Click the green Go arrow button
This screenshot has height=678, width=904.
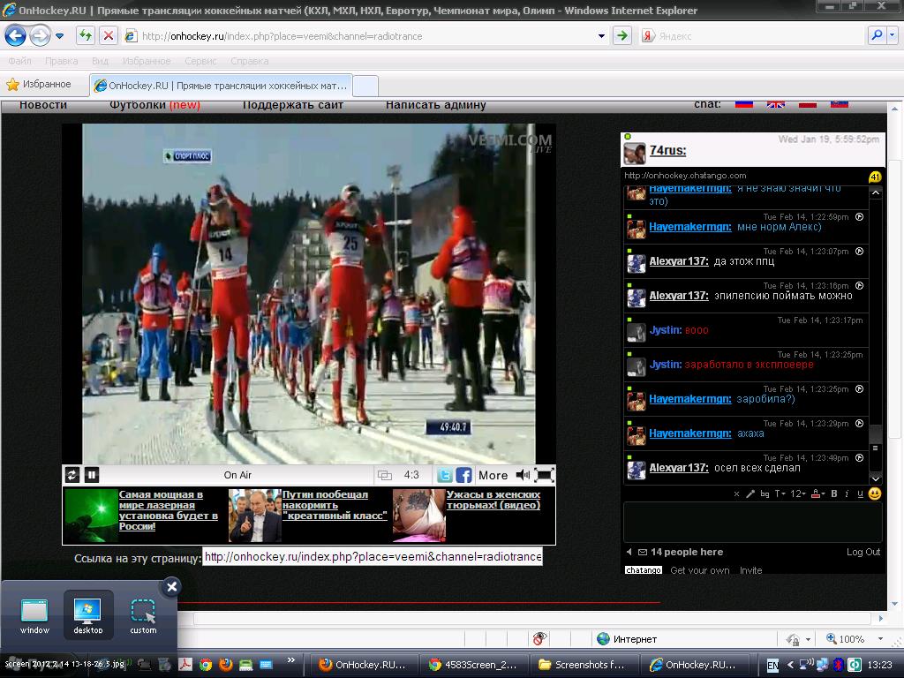[x=622, y=35]
